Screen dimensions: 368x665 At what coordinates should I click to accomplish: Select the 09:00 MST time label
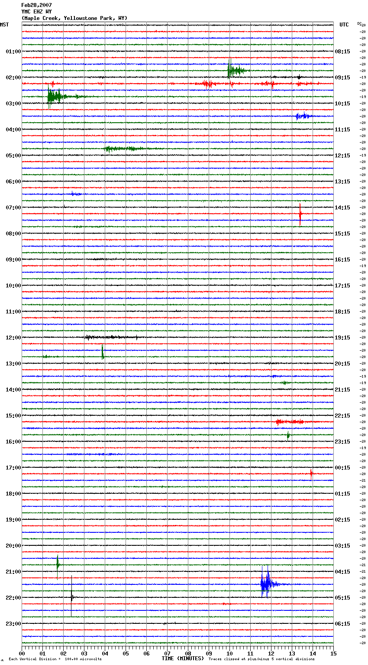(x=13, y=260)
